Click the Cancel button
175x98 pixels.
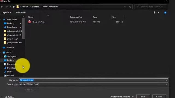pyautogui.click(x=159, y=97)
